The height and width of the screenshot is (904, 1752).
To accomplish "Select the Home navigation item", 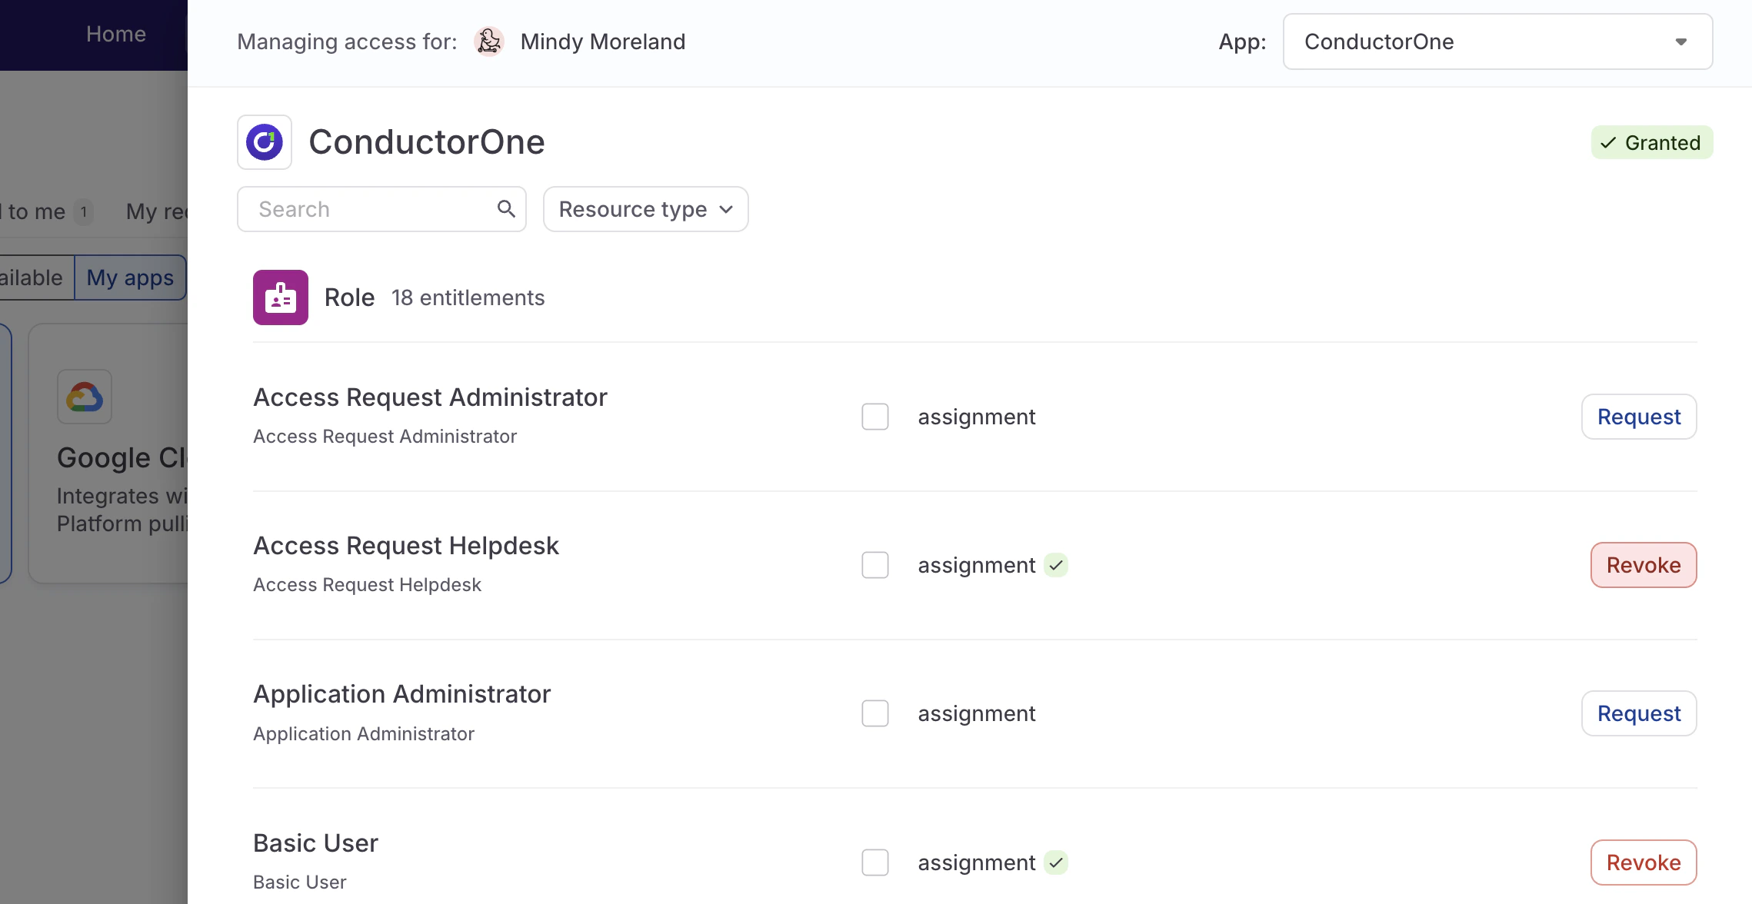I will (115, 34).
